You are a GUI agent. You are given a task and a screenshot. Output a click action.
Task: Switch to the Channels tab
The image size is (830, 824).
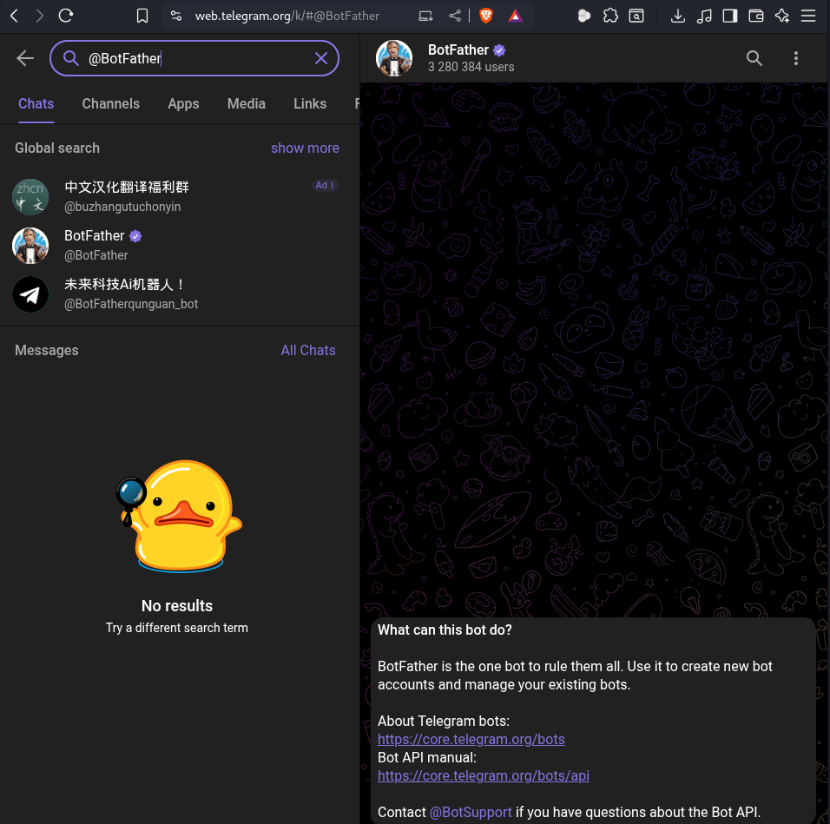(x=110, y=103)
